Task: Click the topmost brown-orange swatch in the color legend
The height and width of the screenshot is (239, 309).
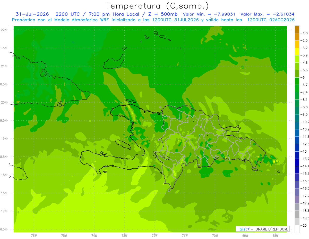Action: 297,29
